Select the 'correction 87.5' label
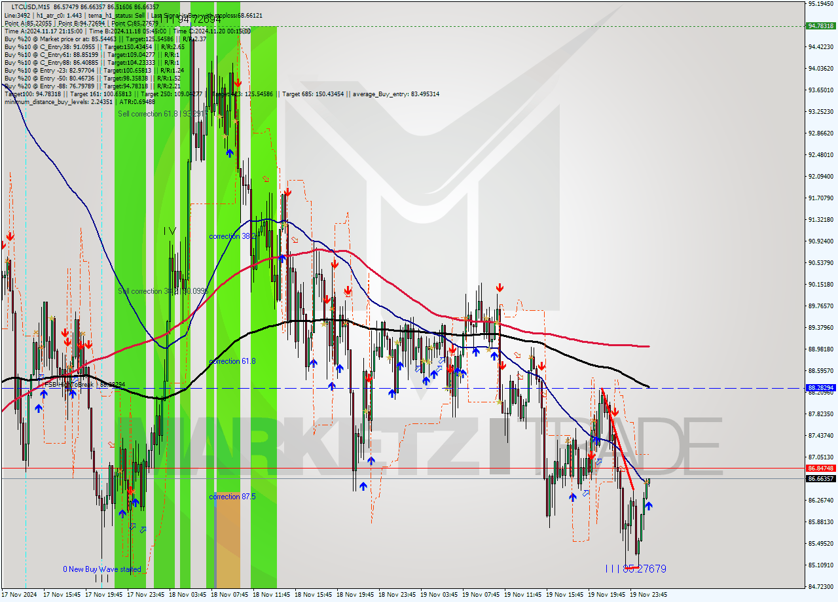 coord(232,497)
